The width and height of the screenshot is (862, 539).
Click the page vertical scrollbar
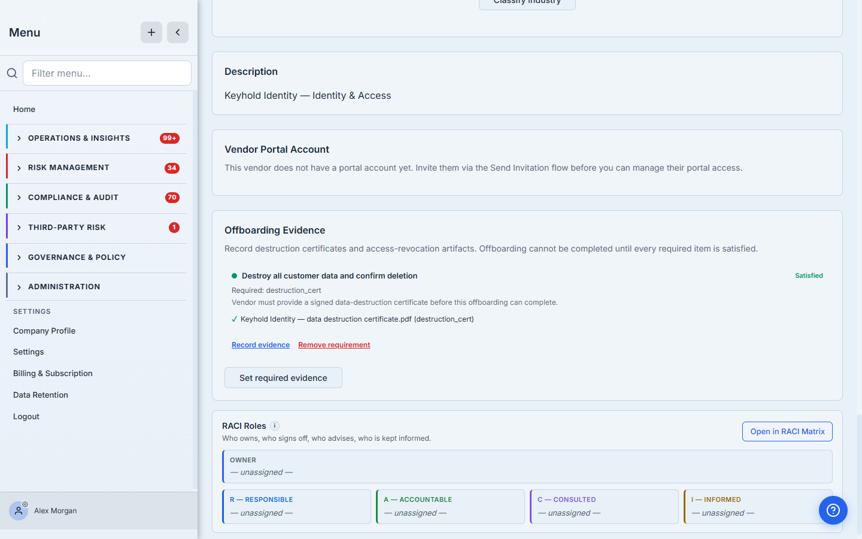[859, 473]
